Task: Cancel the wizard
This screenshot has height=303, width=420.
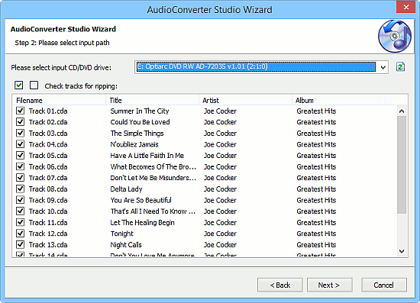Action: [x=384, y=285]
